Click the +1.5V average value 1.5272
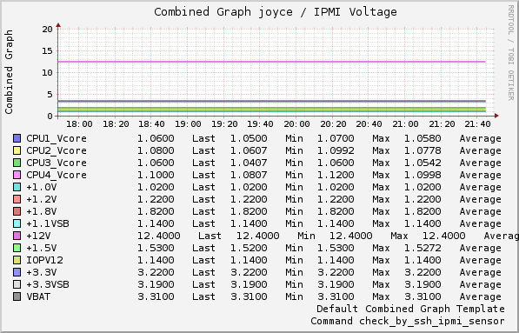The height and width of the screenshot is (333, 519). click(x=423, y=248)
